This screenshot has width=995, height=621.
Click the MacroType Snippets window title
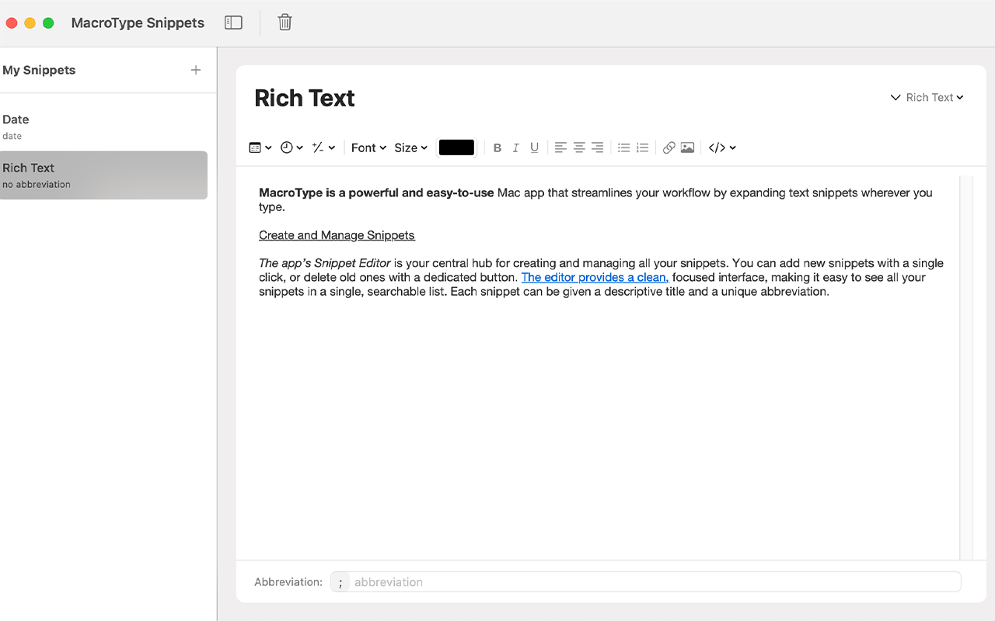(x=138, y=23)
